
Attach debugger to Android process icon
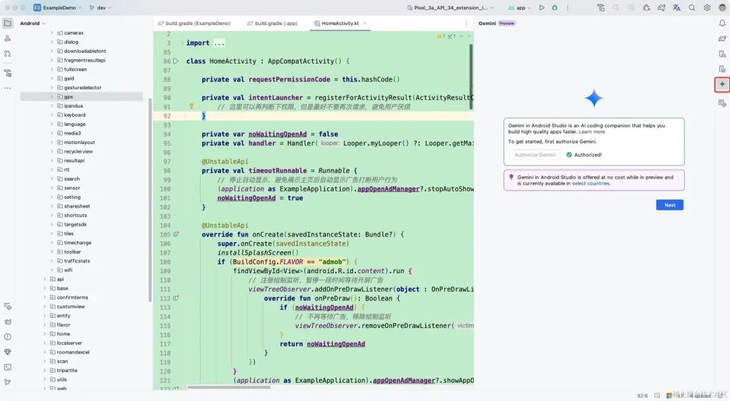click(646, 7)
